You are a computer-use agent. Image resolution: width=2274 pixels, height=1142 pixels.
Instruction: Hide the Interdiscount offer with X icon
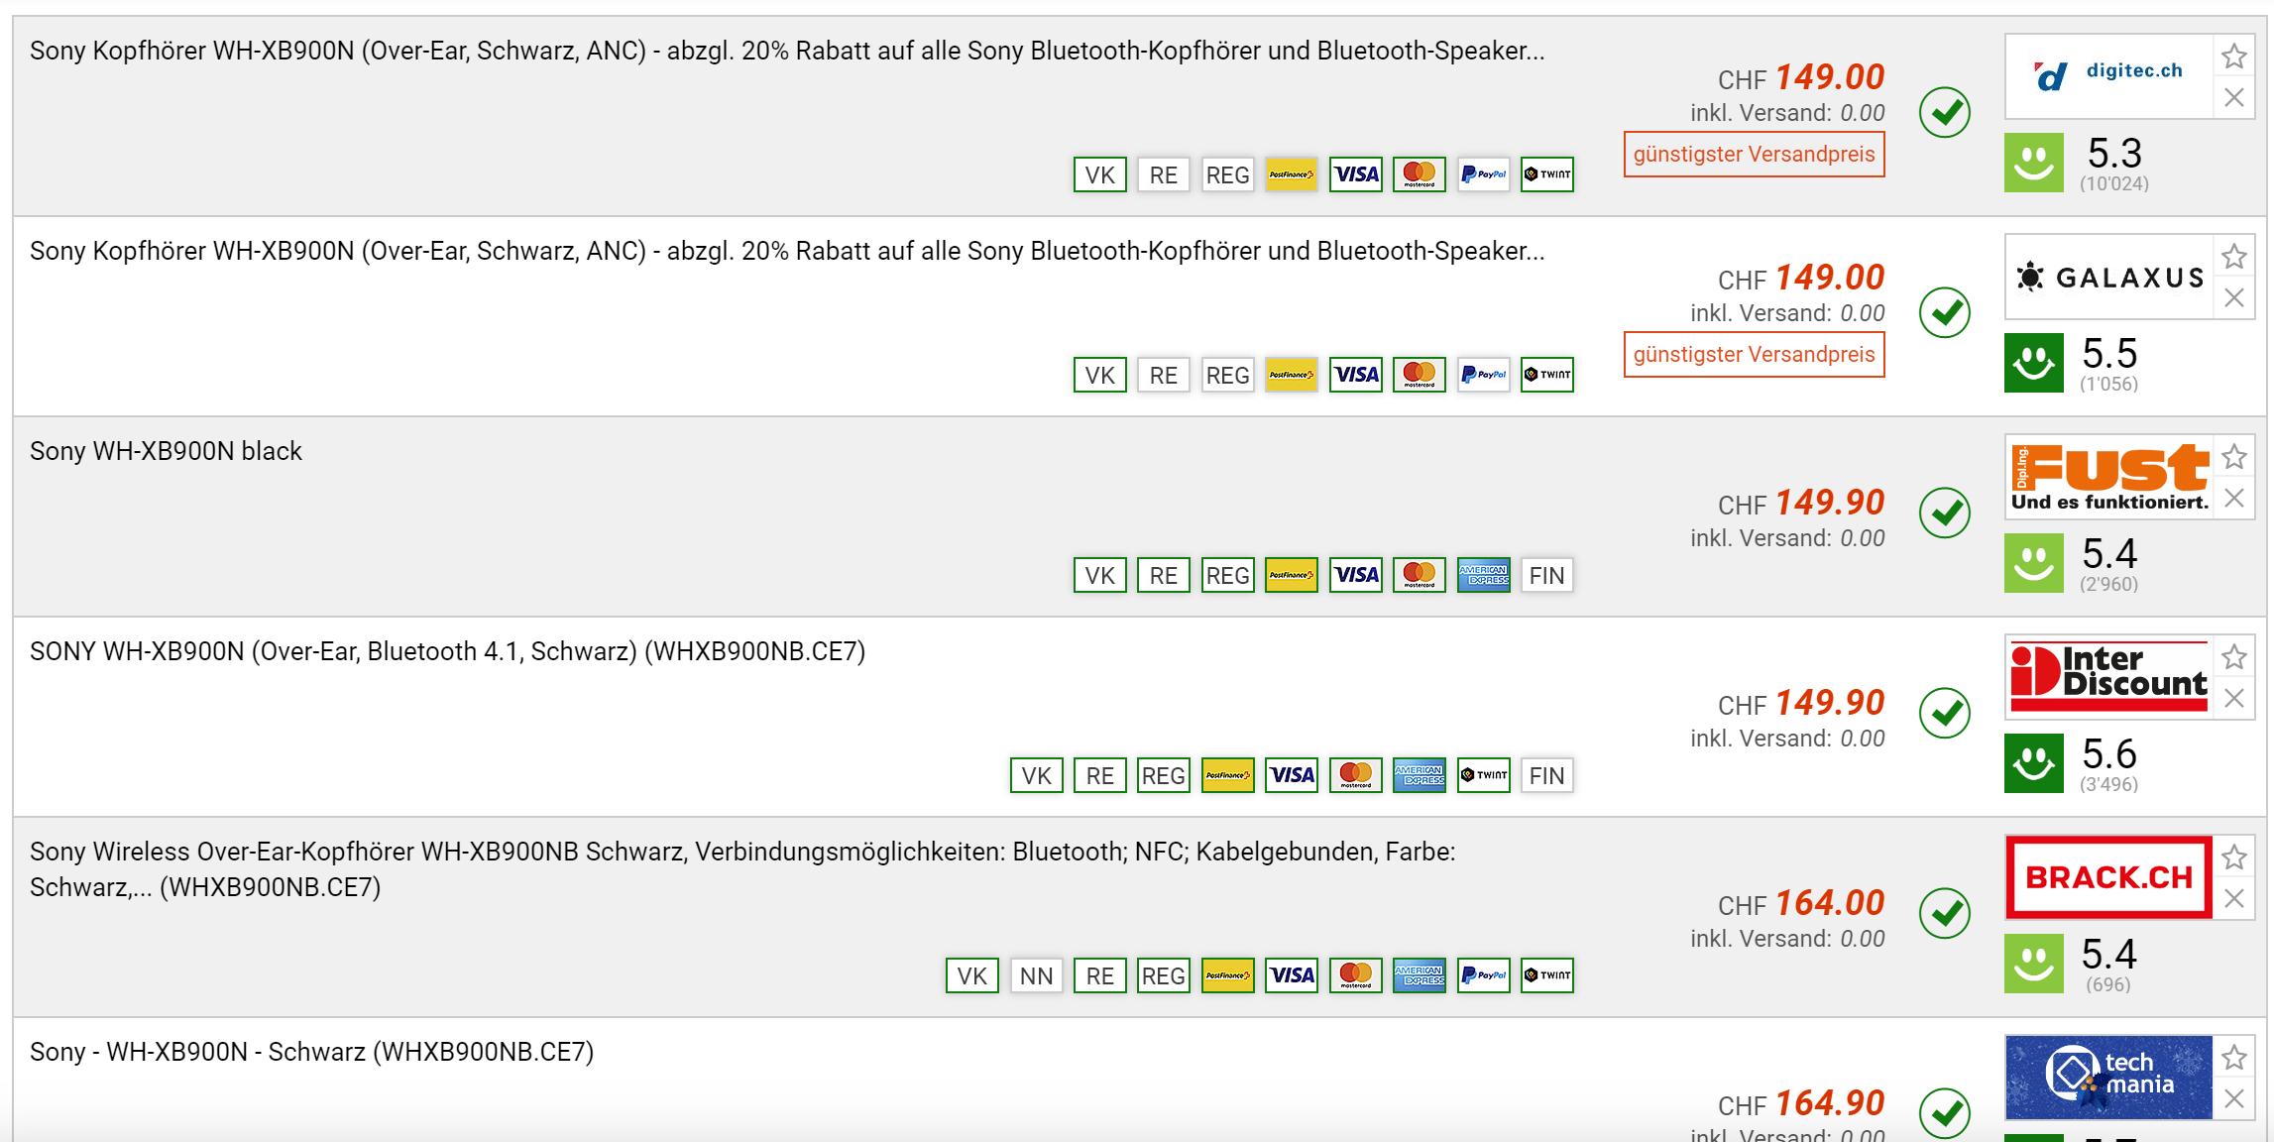2233,698
